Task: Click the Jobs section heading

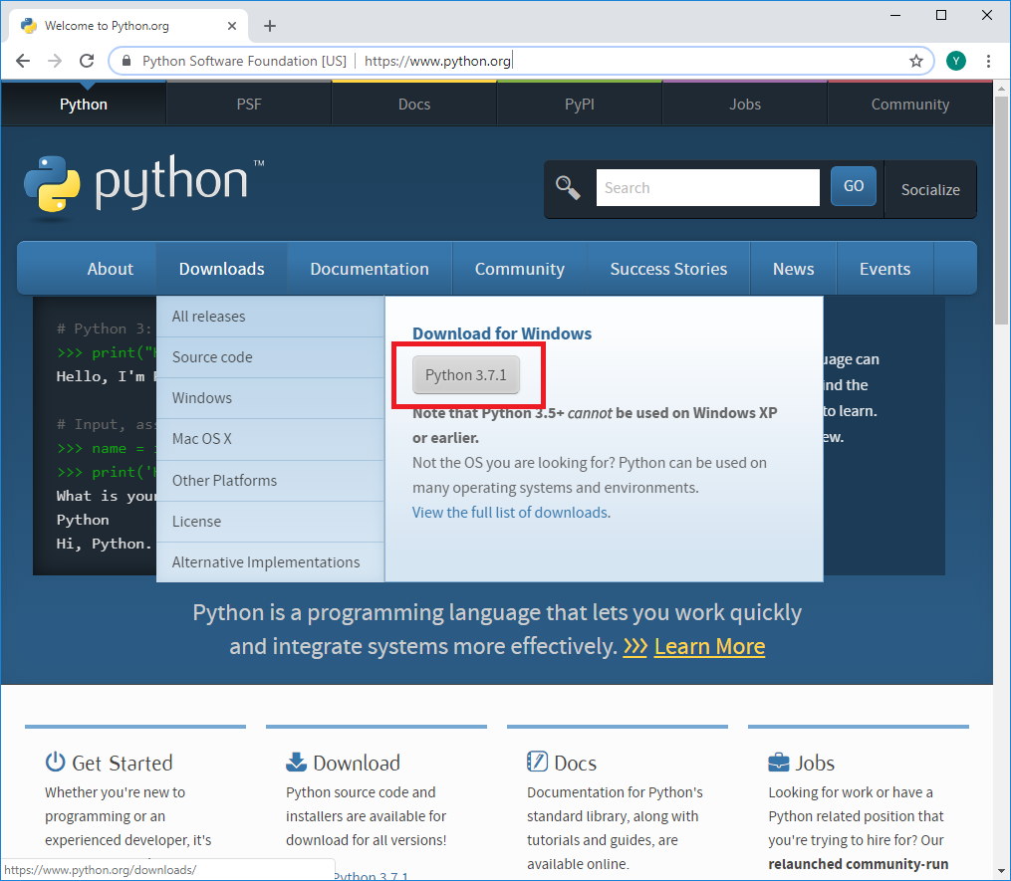Action: pos(815,764)
